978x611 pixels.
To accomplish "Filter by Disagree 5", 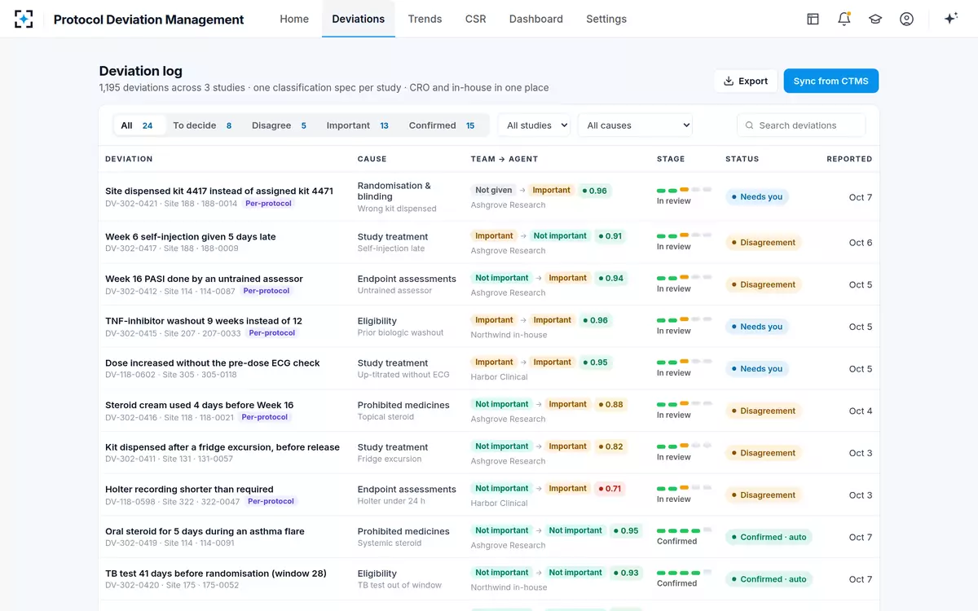I will pyautogui.click(x=280, y=125).
